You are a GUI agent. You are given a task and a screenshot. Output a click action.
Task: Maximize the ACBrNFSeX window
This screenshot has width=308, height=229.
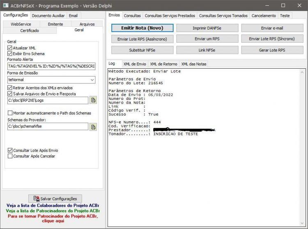pyautogui.click(x=283, y=5)
